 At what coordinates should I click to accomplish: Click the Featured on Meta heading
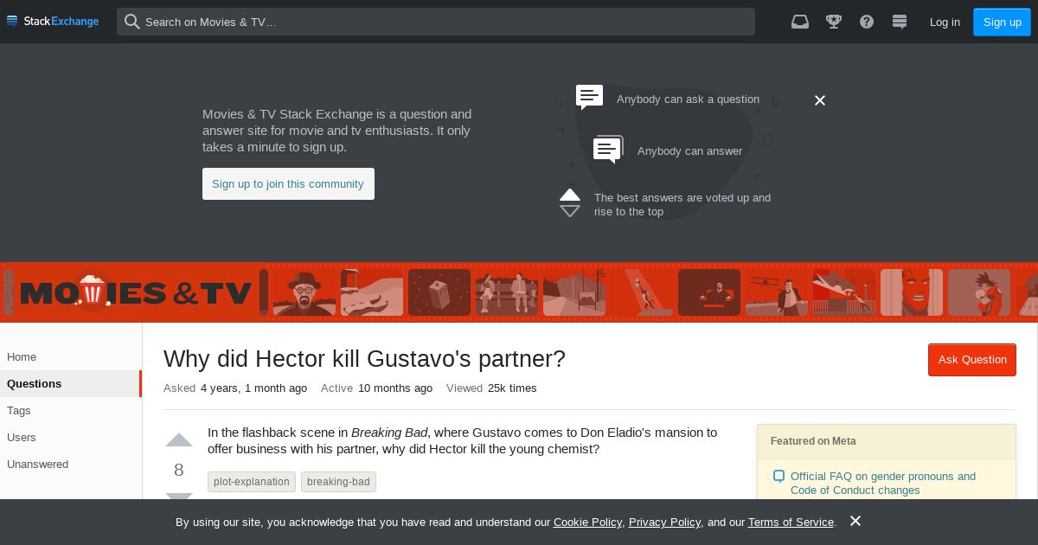click(813, 440)
